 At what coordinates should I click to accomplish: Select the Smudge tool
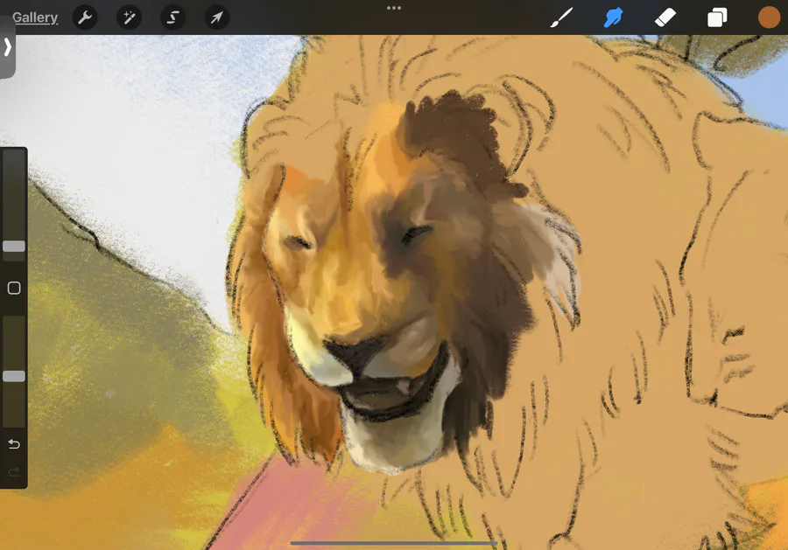pyautogui.click(x=613, y=17)
